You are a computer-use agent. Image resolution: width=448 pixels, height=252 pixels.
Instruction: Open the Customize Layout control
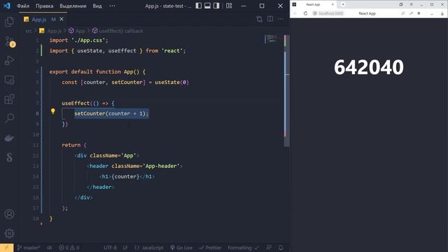coord(229,6)
